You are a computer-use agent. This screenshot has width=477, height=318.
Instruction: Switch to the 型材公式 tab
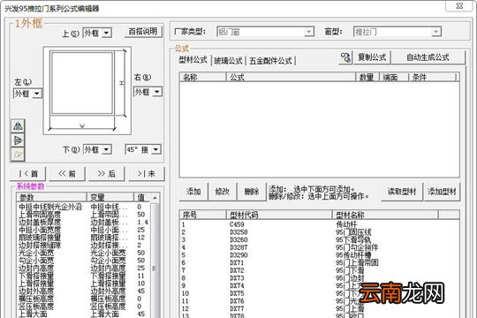coord(193,60)
